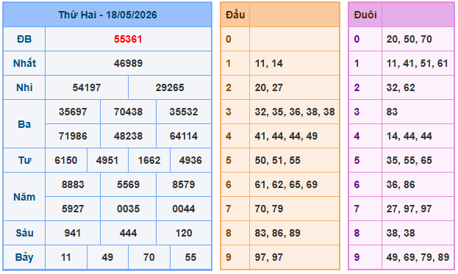Click the Đầu row 1 values '11, 14'

269,63
